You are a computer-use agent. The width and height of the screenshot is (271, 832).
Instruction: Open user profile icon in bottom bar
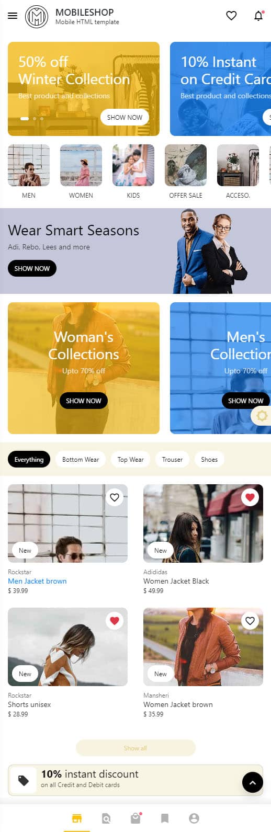194,818
